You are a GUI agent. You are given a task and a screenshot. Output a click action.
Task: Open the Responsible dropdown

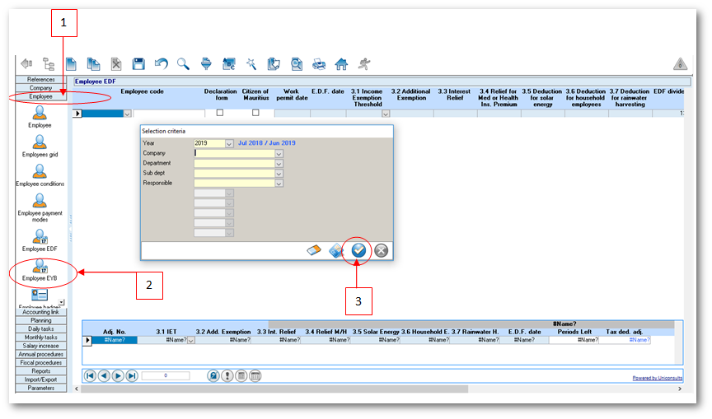tap(279, 183)
